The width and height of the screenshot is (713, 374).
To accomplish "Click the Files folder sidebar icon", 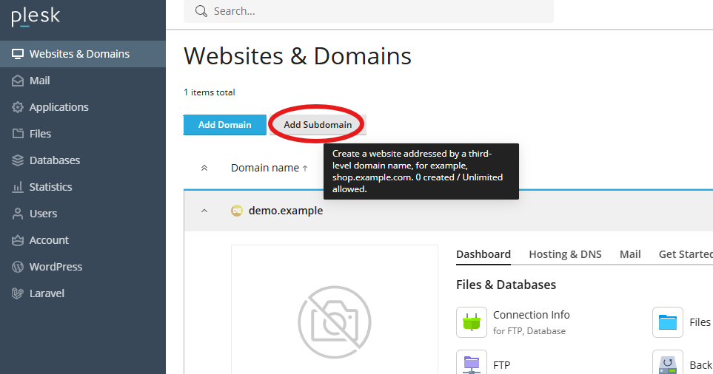I will (x=18, y=134).
